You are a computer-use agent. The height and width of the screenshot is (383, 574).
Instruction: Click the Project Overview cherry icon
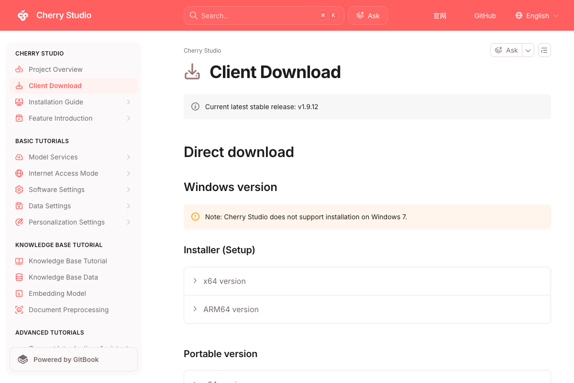click(19, 69)
